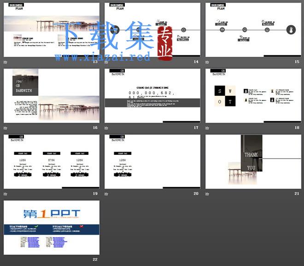This screenshot has height=266, width=304.
Task: Select slide 21 THANK YOU thumbnail
Action: (253, 162)
